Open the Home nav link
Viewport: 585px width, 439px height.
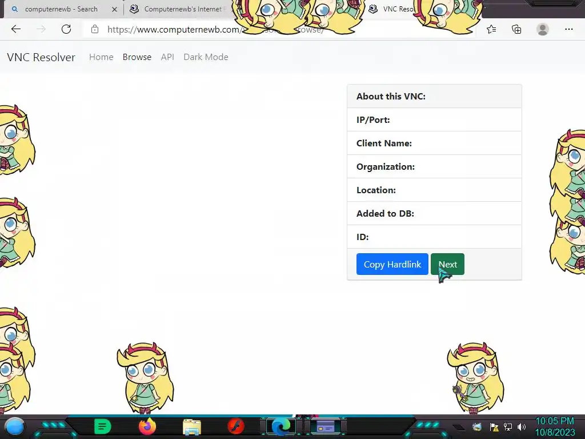pos(101,57)
